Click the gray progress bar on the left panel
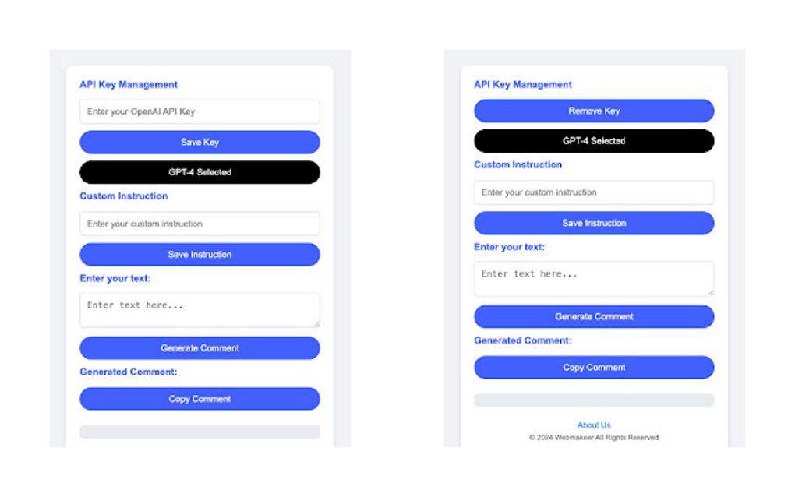This screenshot has width=795, height=497. tap(199, 430)
